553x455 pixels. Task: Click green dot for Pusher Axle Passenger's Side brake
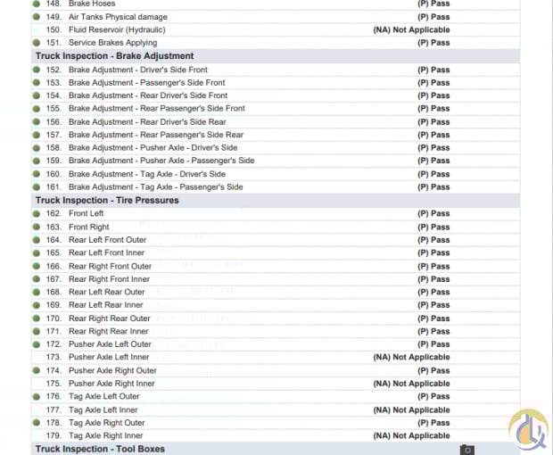click(37, 161)
